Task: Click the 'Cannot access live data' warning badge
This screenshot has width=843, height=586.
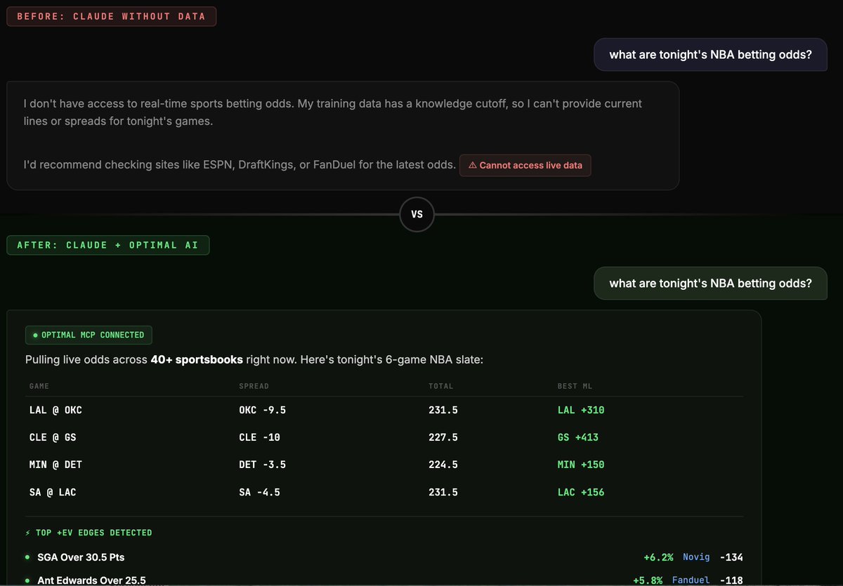Action: (x=525, y=165)
